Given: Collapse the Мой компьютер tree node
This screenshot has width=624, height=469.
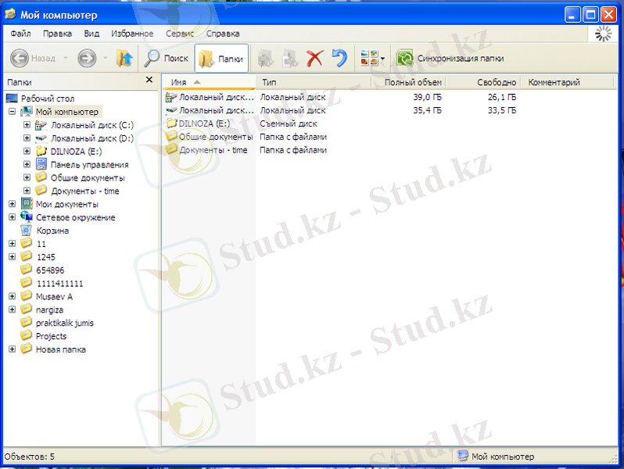Looking at the screenshot, I should [x=13, y=111].
